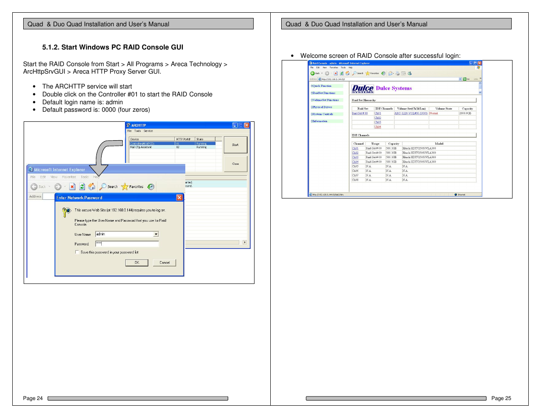Viewport: 541px width, 418px height.
Task: Click the Search icon in the Raid Console browser
Action: coord(354,74)
